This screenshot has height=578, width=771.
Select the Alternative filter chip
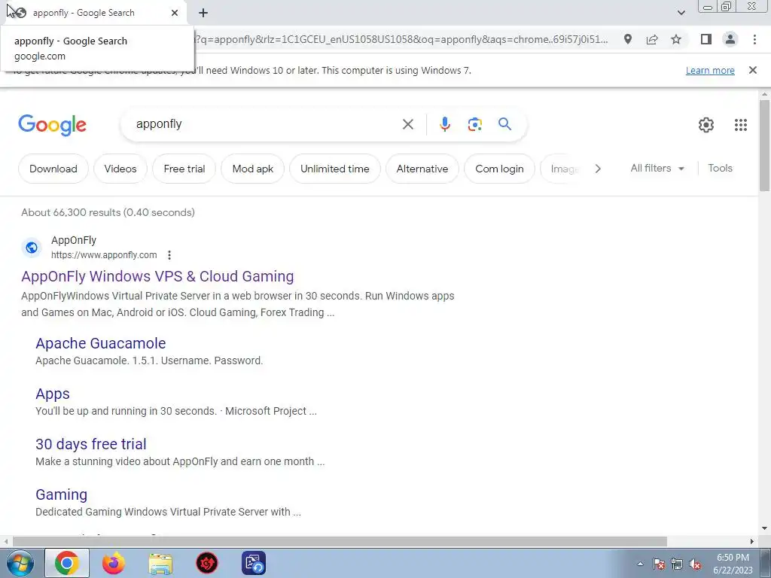tap(422, 169)
